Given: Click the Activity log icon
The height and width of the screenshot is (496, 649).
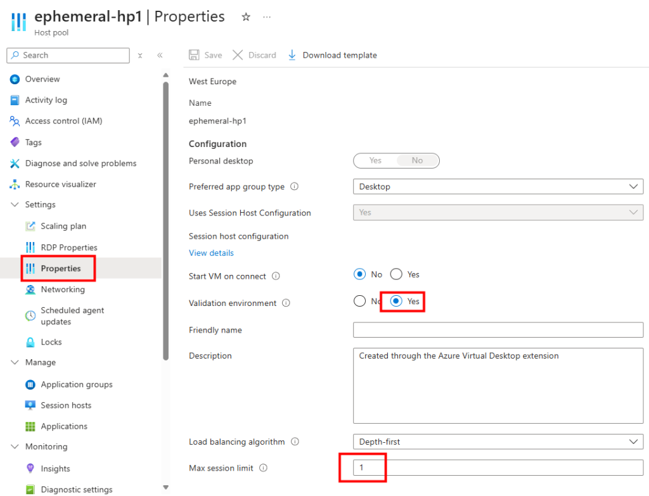Looking at the screenshot, I should coord(15,100).
